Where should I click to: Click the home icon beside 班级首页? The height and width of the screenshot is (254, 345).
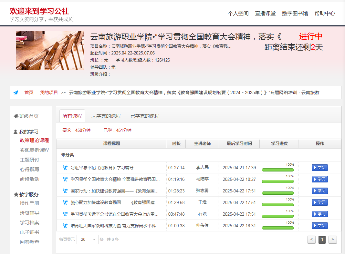(x=16, y=116)
